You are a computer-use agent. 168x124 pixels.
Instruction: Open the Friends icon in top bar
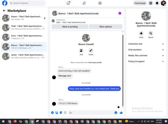pyautogui.click(x=84, y=3)
